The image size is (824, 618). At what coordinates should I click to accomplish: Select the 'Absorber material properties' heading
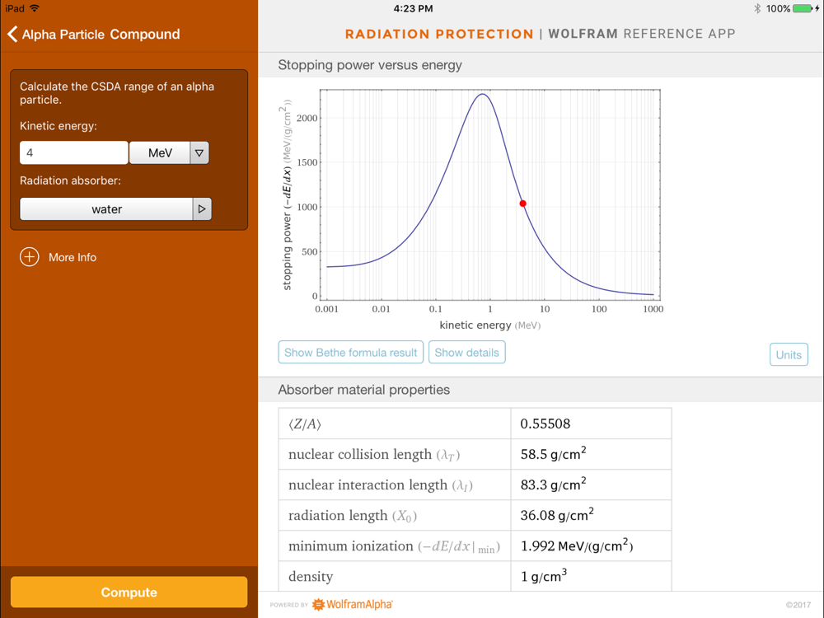363,390
